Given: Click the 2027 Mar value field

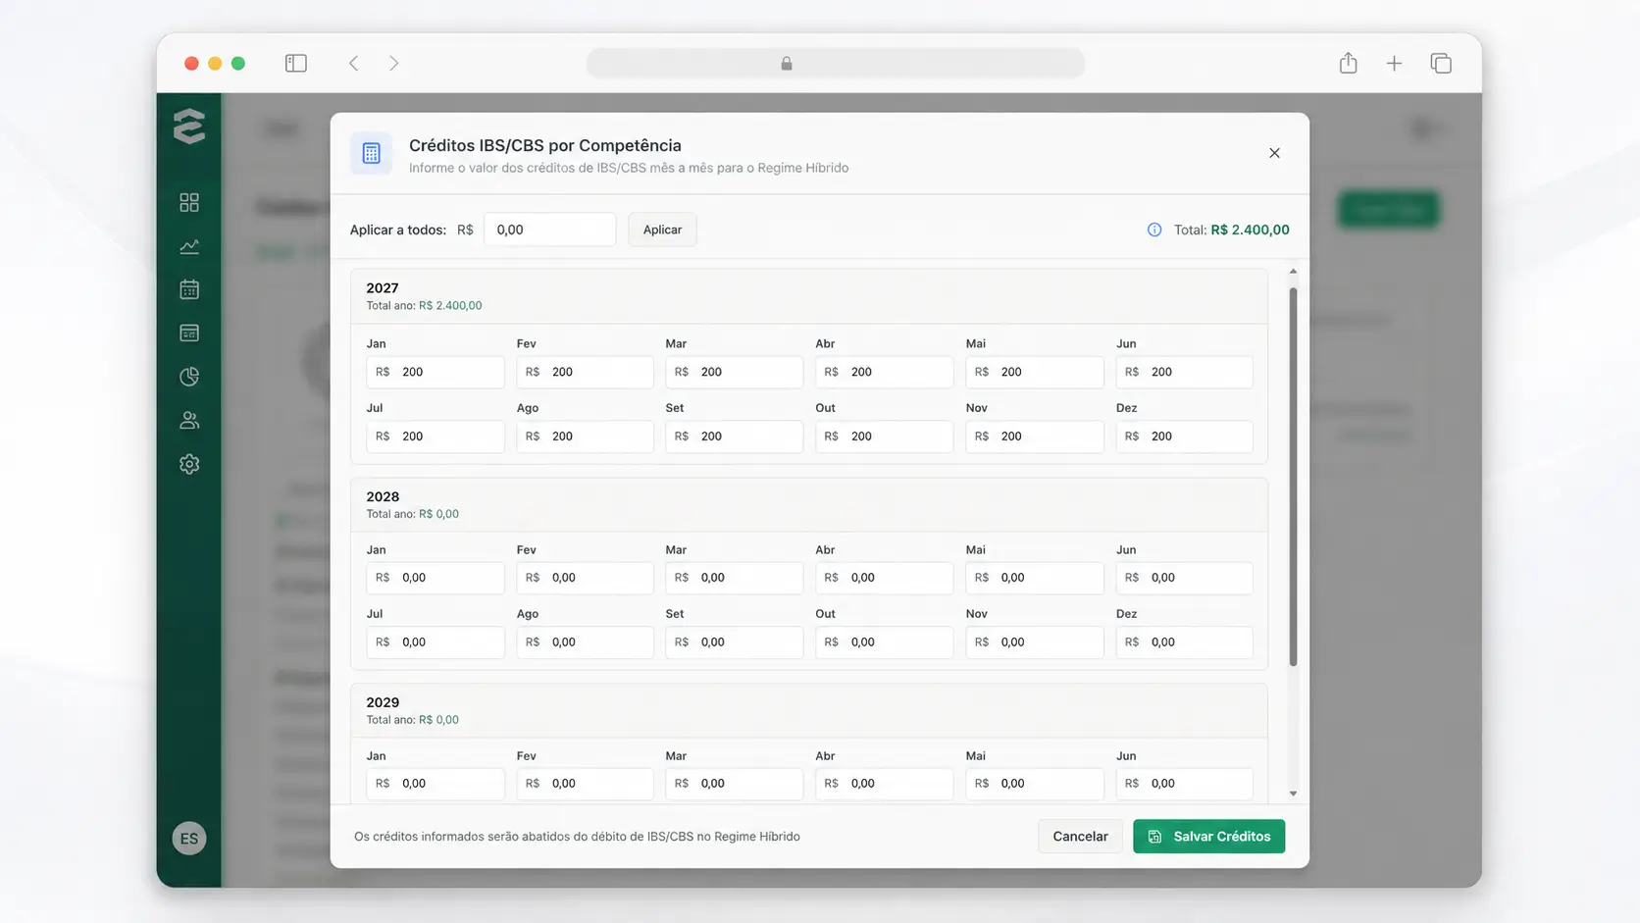Looking at the screenshot, I should tap(734, 372).
